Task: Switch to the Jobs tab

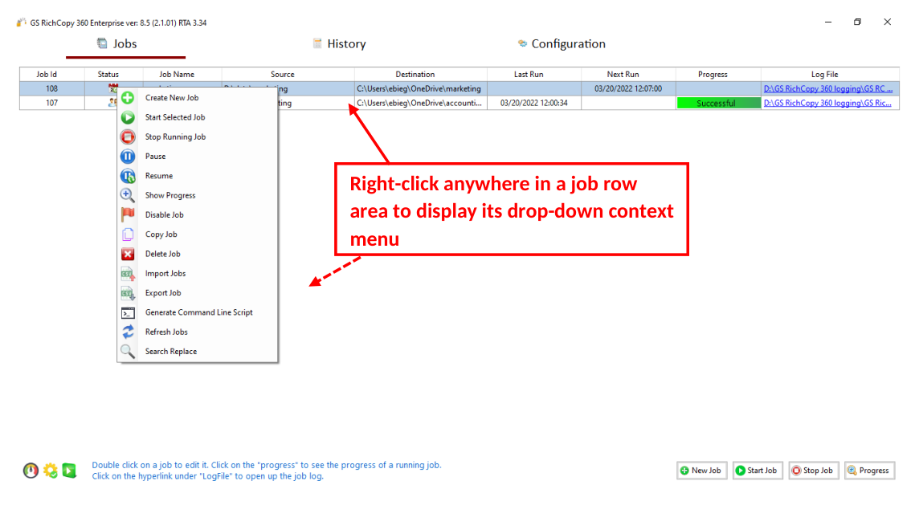Action: 117,44
